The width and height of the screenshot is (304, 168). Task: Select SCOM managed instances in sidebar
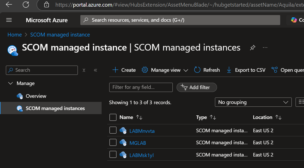(x=55, y=108)
